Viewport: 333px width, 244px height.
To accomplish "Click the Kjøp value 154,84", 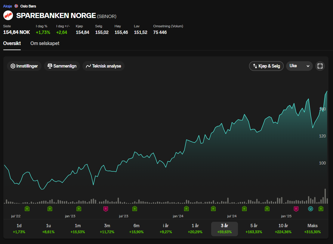I will (x=82, y=32).
